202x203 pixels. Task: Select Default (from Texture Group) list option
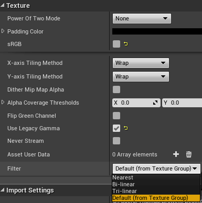(156, 198)
